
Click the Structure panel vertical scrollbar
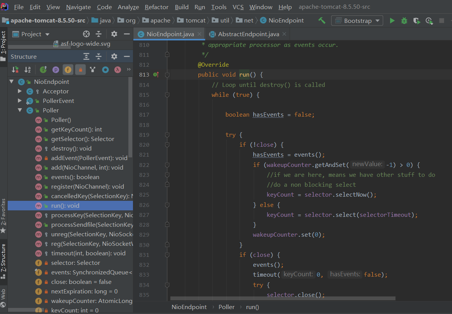pyautogui.click(x=130, y=117)
